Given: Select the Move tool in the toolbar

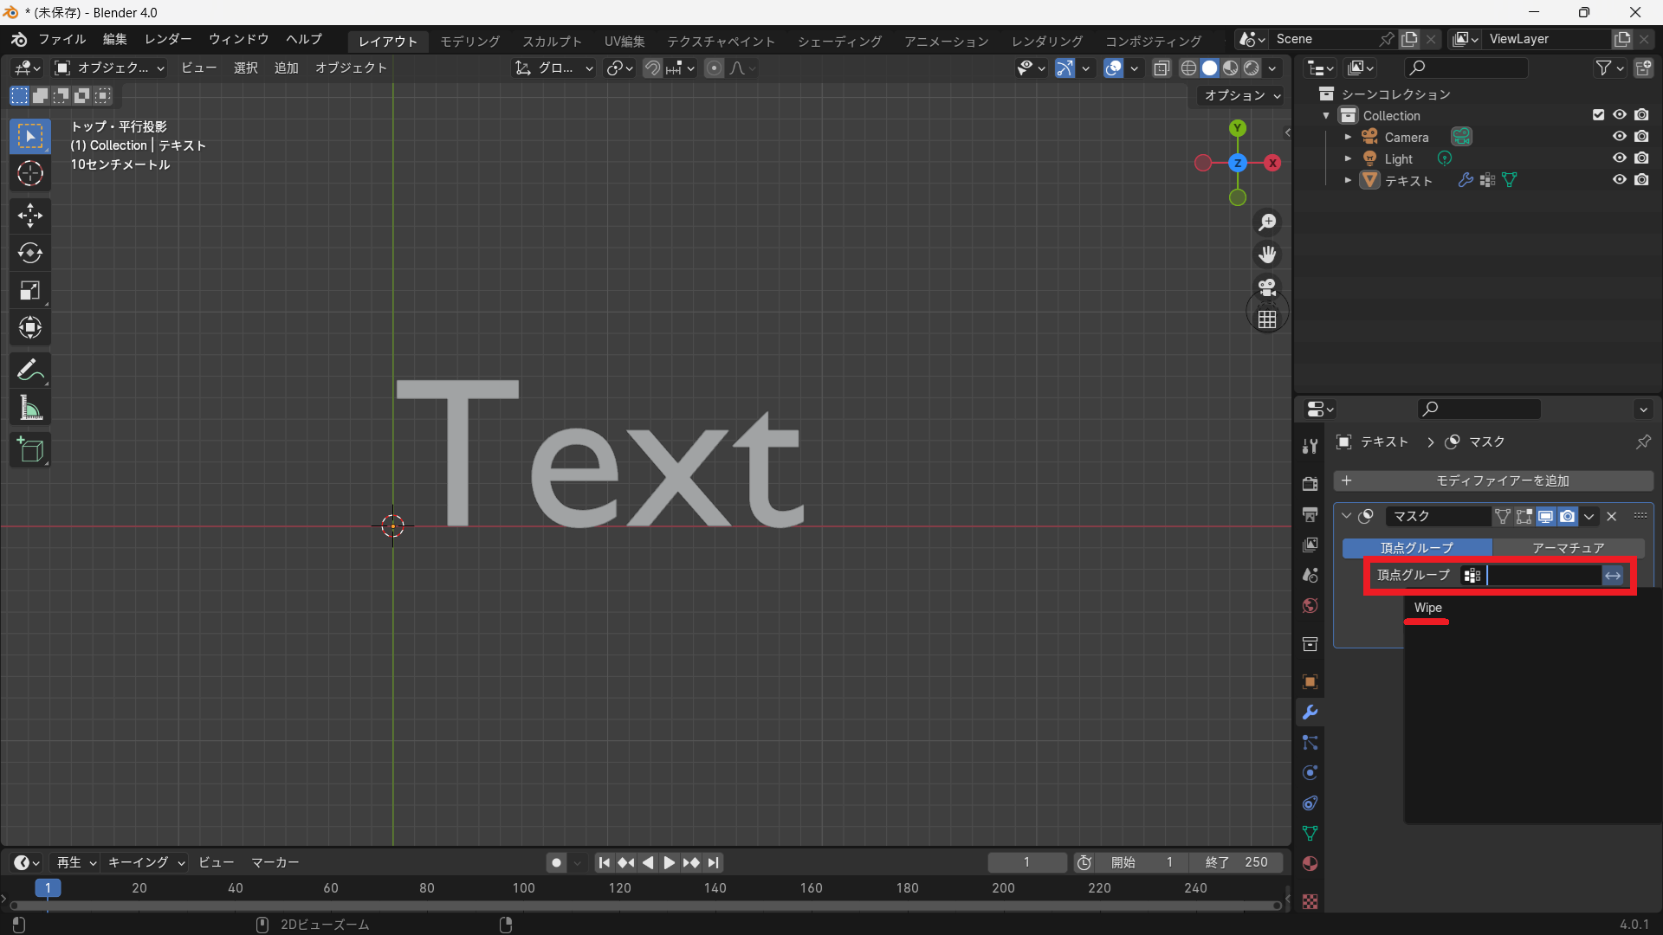Looking at the screenshot, I should (x=30, y=215).
